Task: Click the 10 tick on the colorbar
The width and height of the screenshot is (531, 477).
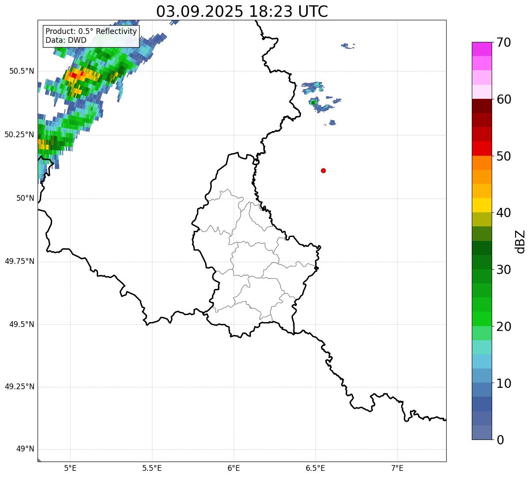Action: coord(504,383)
